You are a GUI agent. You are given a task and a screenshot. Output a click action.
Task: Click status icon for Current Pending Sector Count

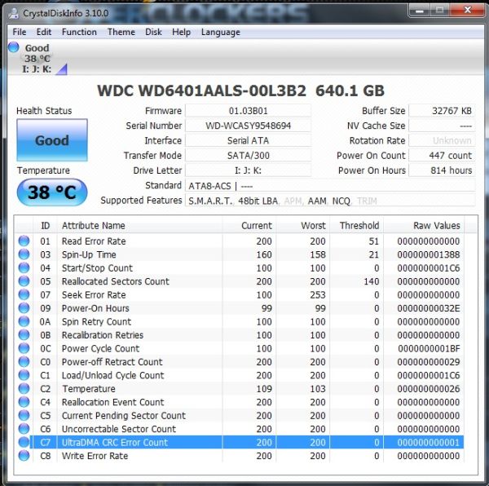coord(24,415)
